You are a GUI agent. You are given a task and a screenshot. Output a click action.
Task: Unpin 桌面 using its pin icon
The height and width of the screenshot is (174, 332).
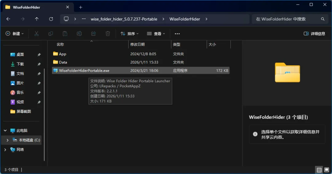[39, 55]
